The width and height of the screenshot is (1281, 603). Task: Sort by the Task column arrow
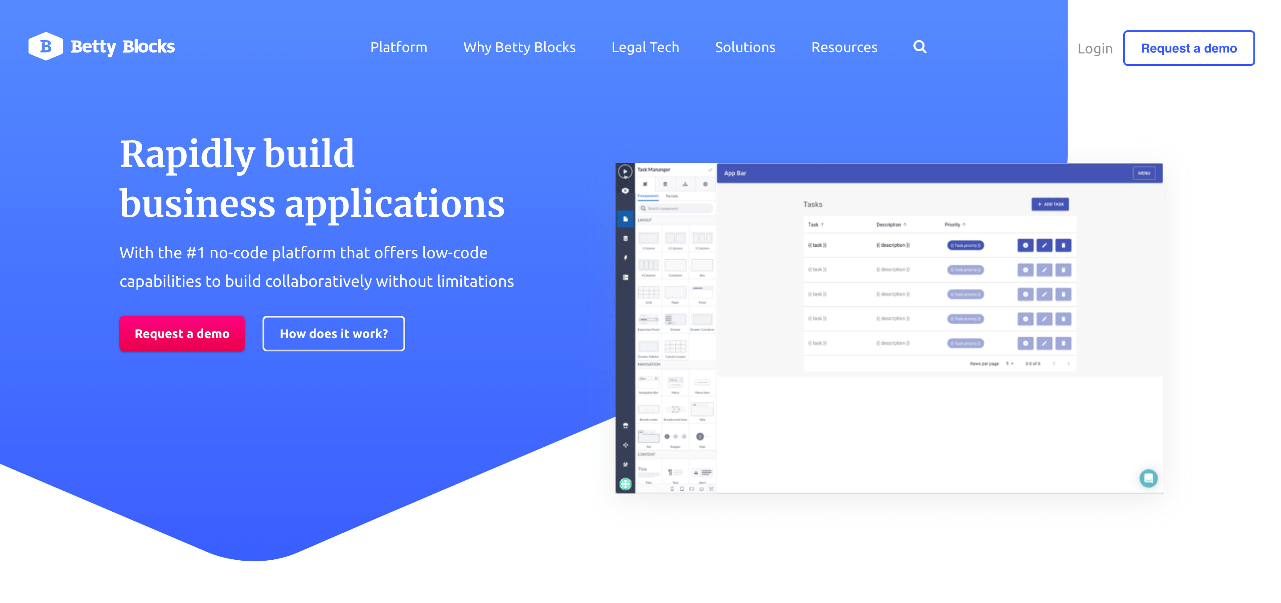pyautogui.click(x=822, y=224)
